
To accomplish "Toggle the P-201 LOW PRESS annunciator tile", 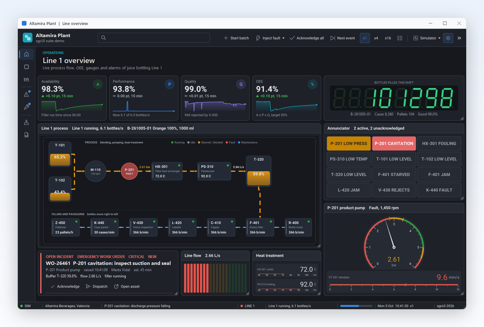I will 349,144.
